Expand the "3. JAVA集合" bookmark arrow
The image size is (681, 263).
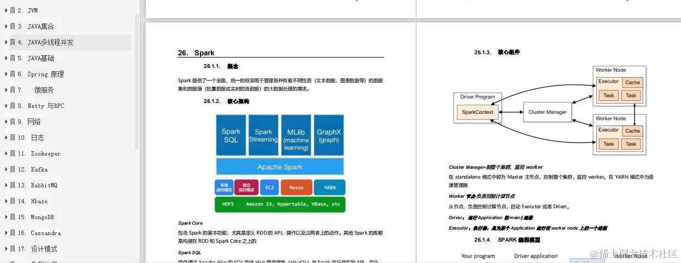click(6, 26)
